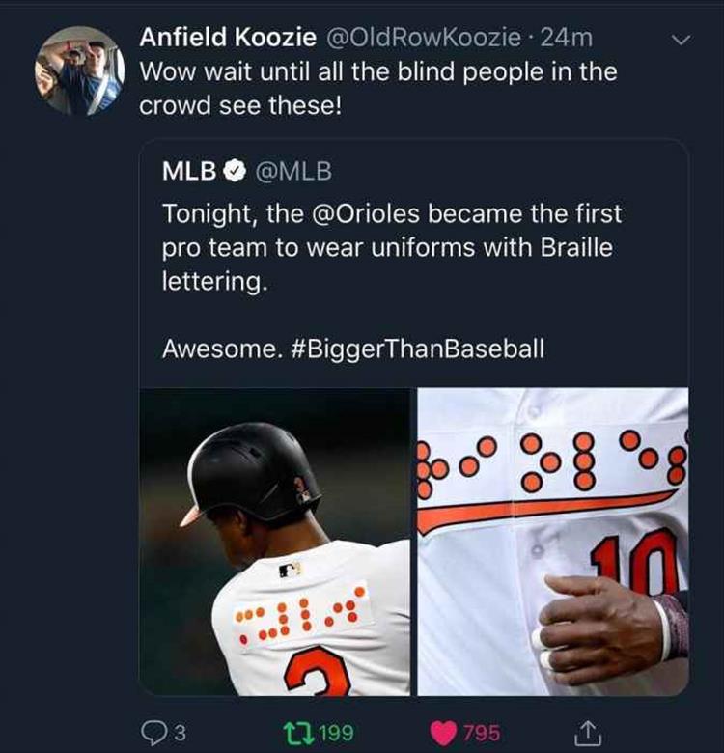Click the reply speech bubble icon
Image resolution: width=724 pixels, height=753 pixels.
pos(153,732)
